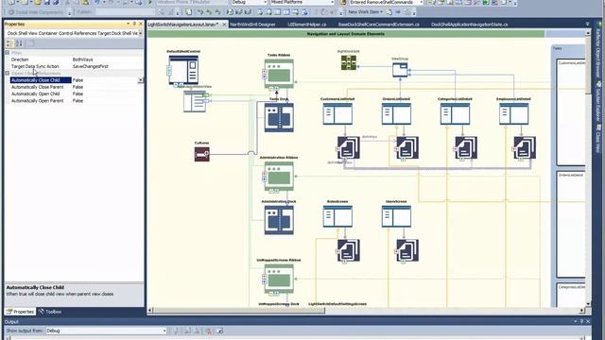The height and width of the screenshot is (340, 605).
Task: Click the SaveChangesFirst value
Action: (91, 66)
